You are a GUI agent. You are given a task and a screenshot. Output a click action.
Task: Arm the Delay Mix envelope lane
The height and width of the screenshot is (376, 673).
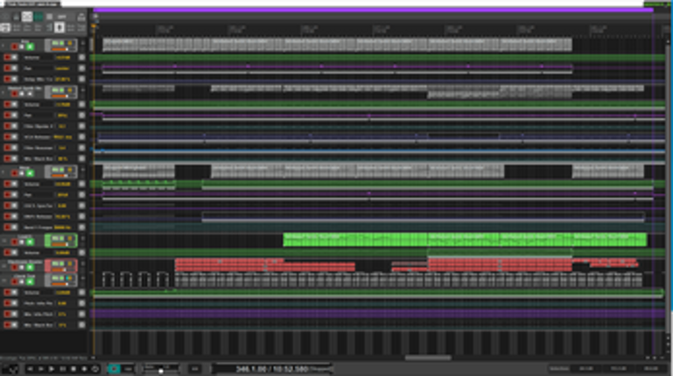7,79
